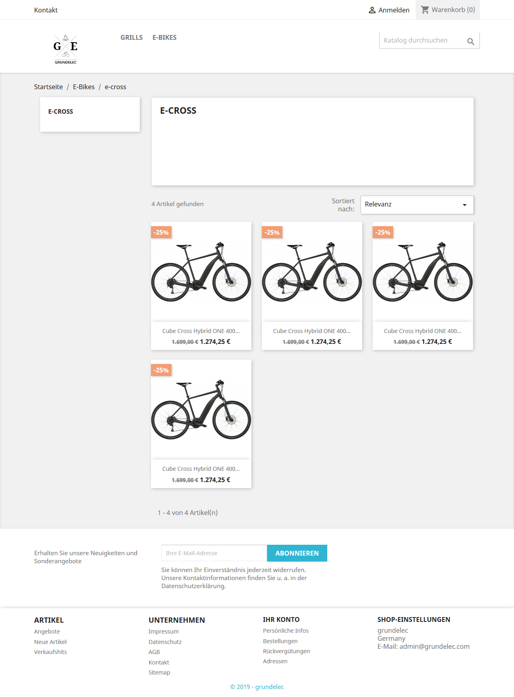
Task: Click first product price 1.274,25 €
Action: (x=215, y=342)
